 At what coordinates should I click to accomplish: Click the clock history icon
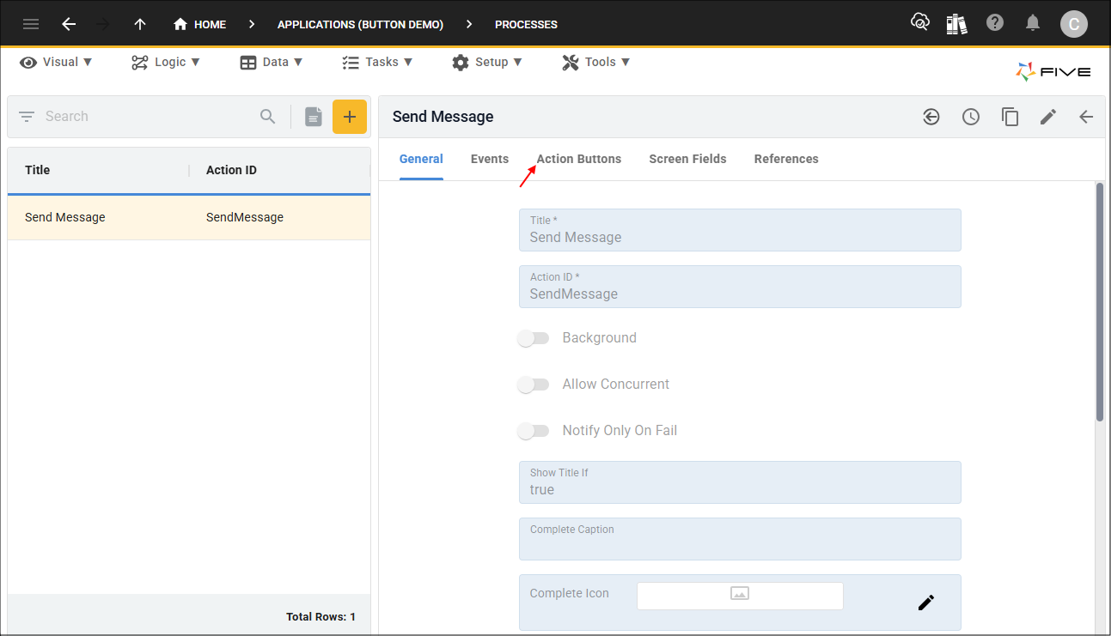971,117
